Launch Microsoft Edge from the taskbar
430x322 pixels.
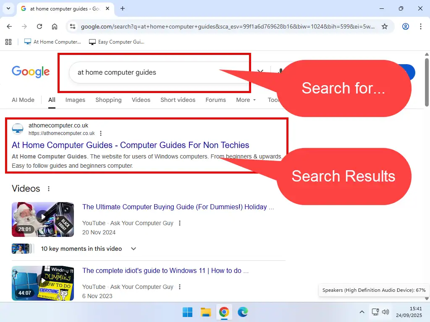click(x=242, y=312)
